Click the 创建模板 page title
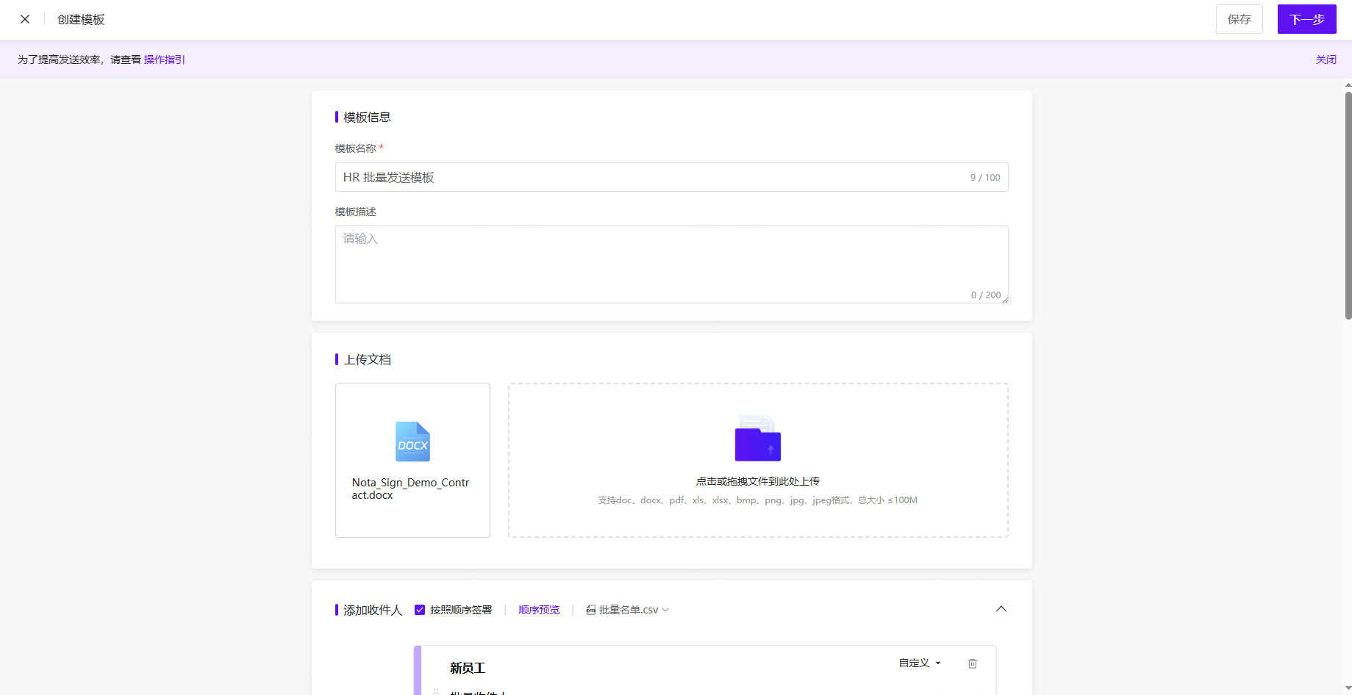The width and height of the screenshot is (1352, 695). [81, 19]
